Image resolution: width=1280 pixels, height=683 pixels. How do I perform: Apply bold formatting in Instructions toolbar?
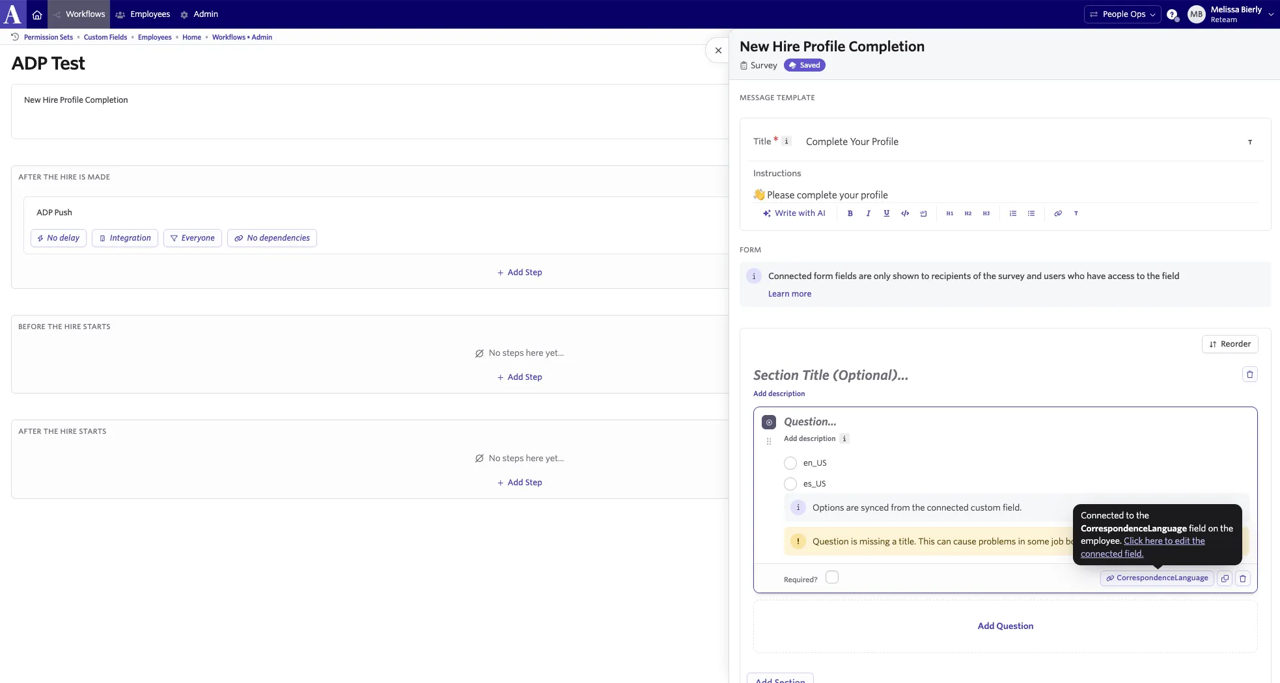pos(850,213)
